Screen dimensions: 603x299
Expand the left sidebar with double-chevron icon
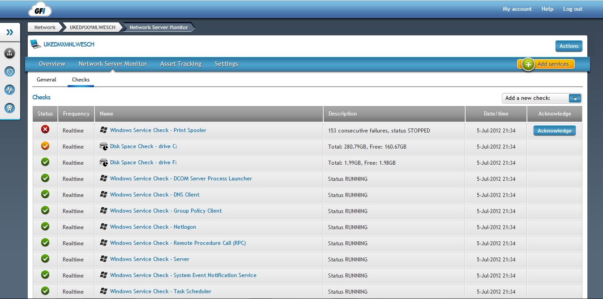click(10, 32)
